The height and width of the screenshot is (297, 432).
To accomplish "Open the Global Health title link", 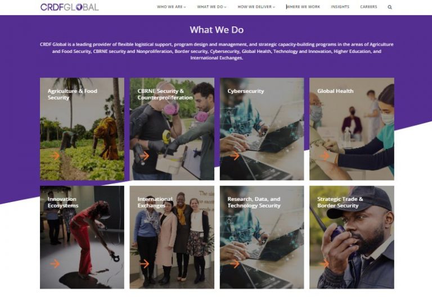I will pos(335,91).
